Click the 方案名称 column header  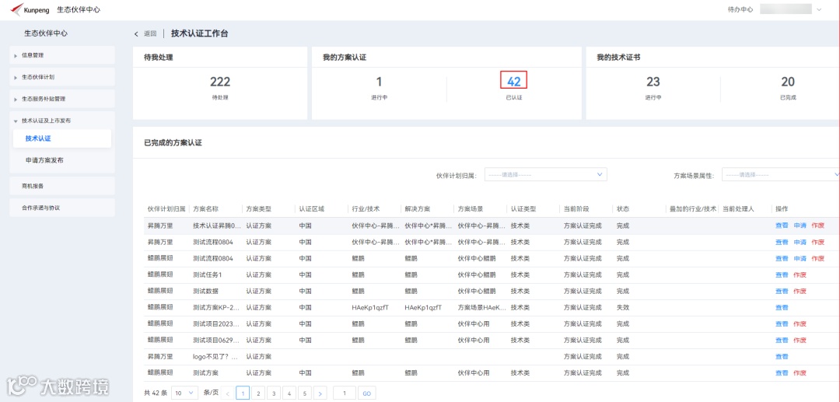(x=205, y=208)
